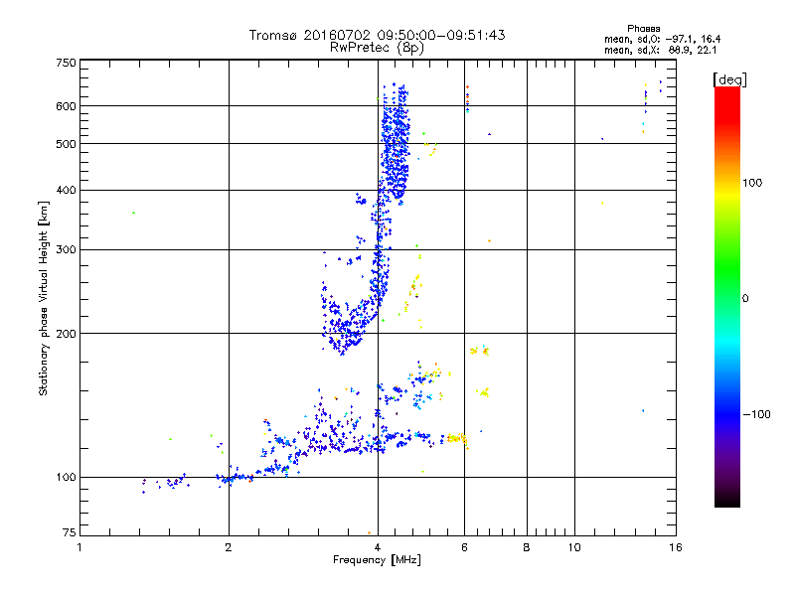Click the '75' y-axis tick label
Image resolution: width=795 pixels, height=596 pixels.
click(69, 532)
